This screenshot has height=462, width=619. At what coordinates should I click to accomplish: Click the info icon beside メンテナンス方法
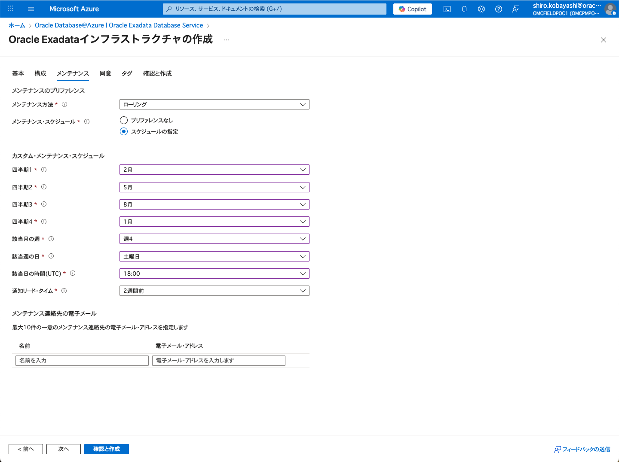64,104
